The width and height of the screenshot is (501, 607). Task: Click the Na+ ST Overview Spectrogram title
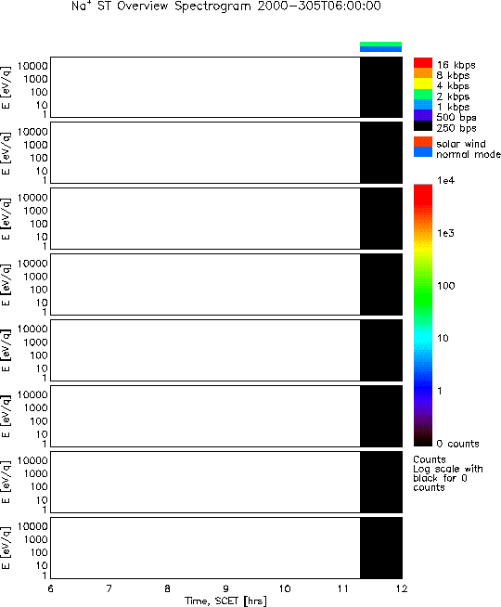226,6
